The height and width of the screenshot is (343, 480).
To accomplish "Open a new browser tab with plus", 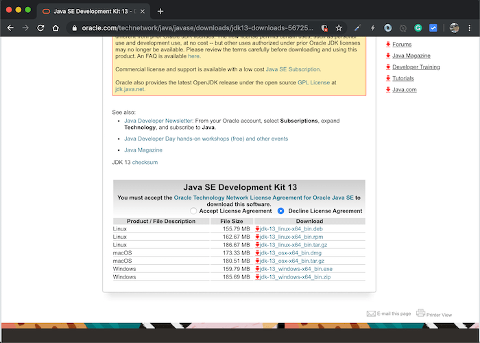I will pyautogui.click(x=160, y=12).
